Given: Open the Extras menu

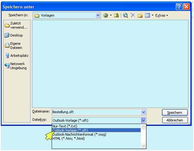Looking at the screenshot, I should click(x=162, y=15).
